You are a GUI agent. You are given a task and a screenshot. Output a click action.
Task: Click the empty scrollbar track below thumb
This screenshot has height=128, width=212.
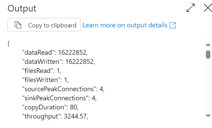tap(208, 86)
